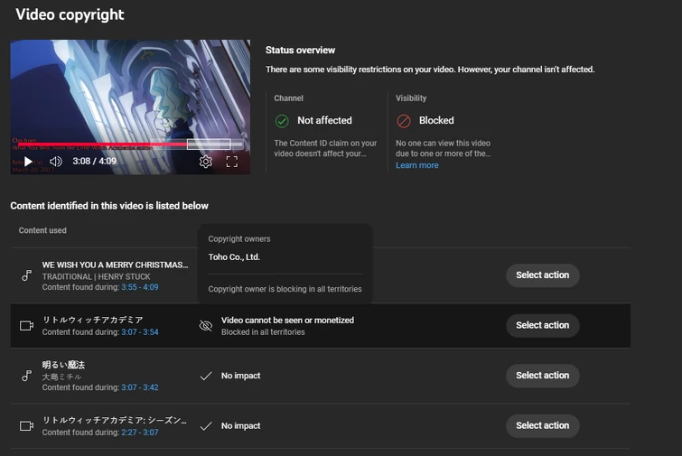Open Select action for WE WISH YOU A MERRY CHRISTMAS
Screen dimensions: 682x456
point(542,275)
